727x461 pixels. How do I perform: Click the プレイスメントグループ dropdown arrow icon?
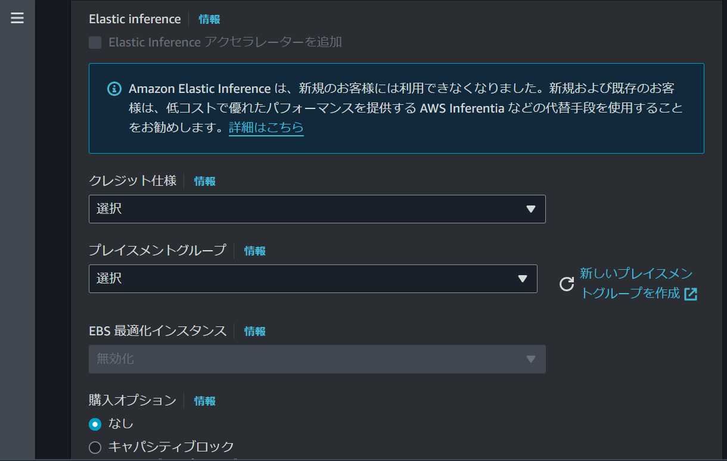click(x=523, y=278)
